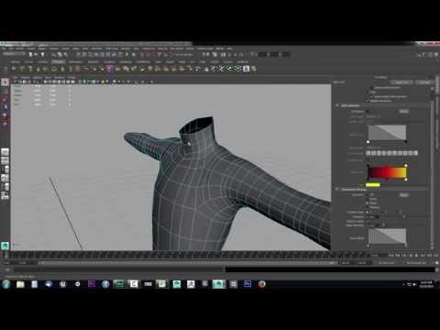Click Reset button in Soft Selection section
This screenshot has width=440, height=330.
click(404, 112)
